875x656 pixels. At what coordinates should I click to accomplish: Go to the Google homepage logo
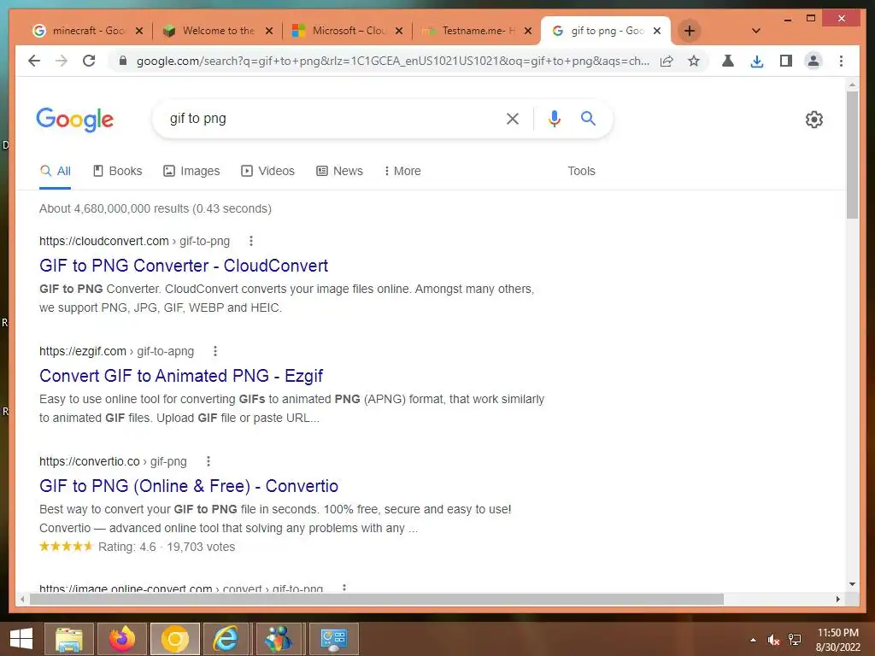click(75, 120)
